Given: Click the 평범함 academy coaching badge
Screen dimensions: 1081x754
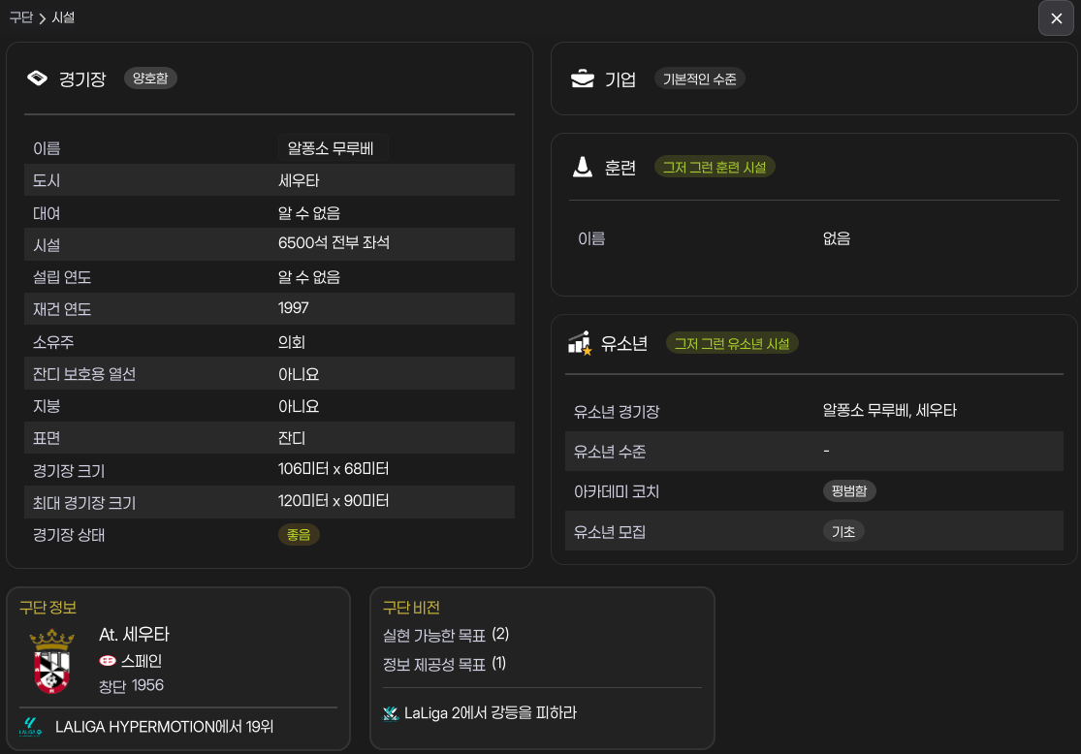Looking at the screenshot, I should click(x=849, y=490).
